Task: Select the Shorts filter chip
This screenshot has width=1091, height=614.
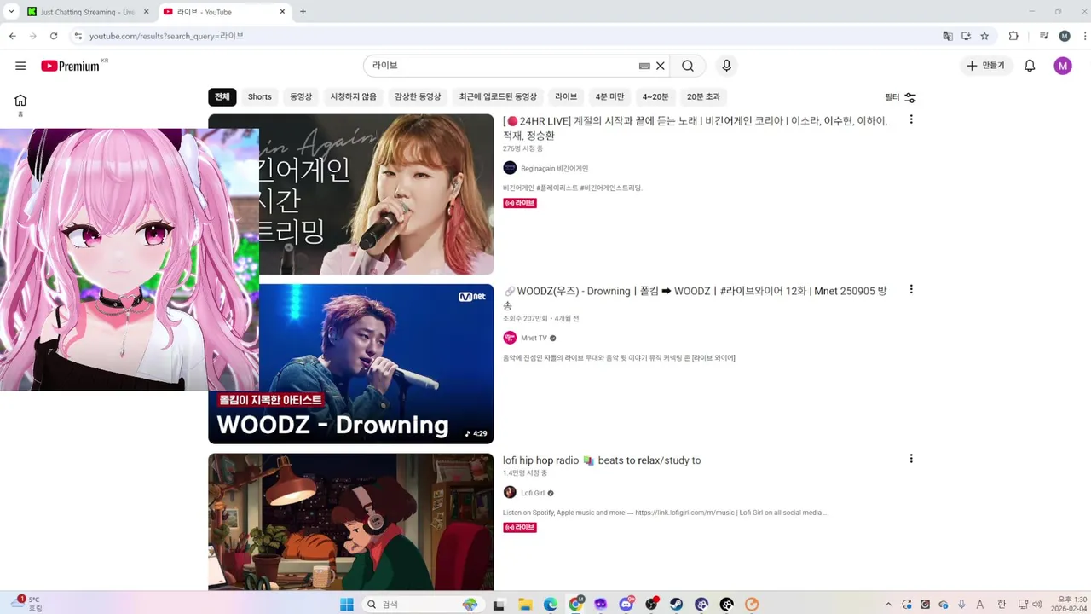Action: click(x=260, y=96)
